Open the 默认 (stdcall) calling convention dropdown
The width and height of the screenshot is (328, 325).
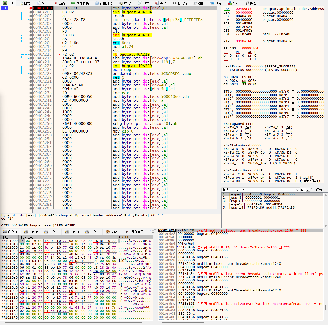(x=261, y=190)
